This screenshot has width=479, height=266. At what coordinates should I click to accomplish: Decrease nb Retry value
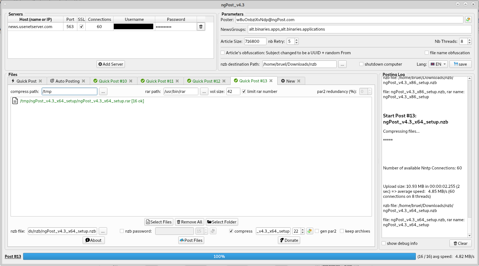click(297, 43)
